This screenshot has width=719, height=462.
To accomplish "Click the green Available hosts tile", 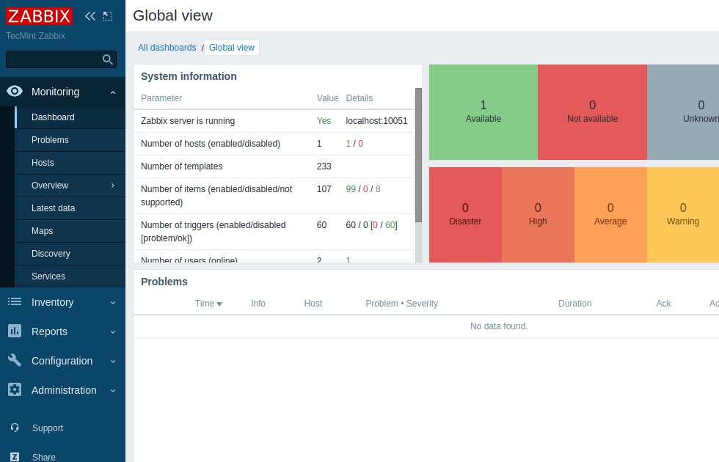I will [x=483, y=111].
